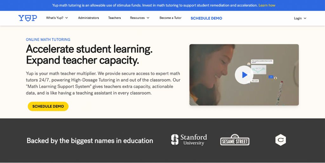Image resolution: width=325 pixels, height=163 pixels.
Task: Click the Backed by biggest names heading
Action: [90, 141]
